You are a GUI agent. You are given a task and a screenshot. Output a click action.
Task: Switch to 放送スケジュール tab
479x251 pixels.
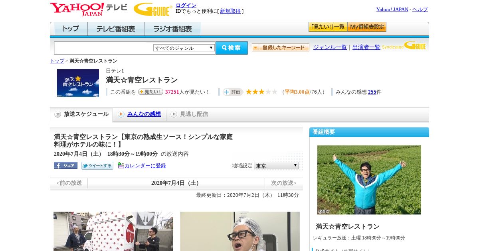tap(81, 114)
